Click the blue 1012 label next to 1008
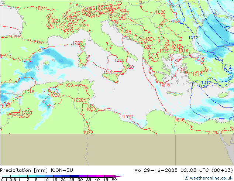The image size is (234, 181). (x=206, y=82)
